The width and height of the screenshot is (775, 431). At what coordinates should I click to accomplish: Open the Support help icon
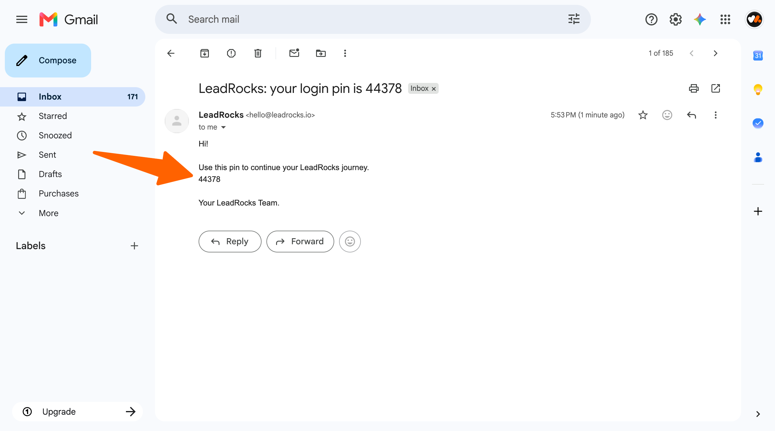651,19
